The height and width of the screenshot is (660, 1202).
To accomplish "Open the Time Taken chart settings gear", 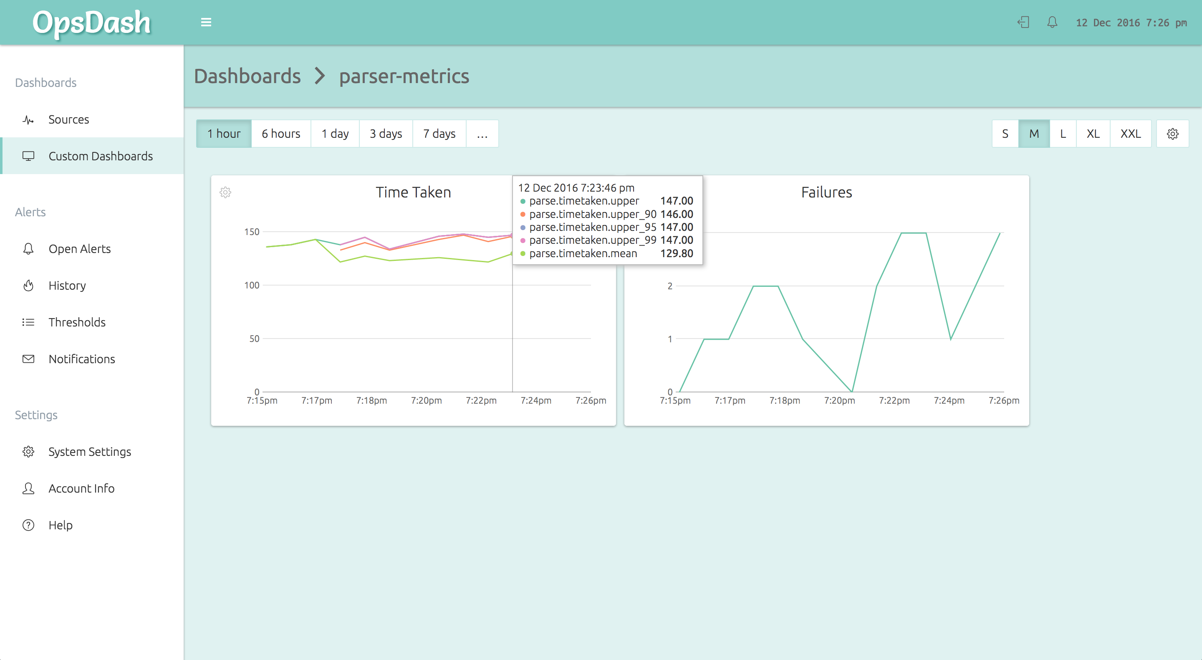I will 225,192.
